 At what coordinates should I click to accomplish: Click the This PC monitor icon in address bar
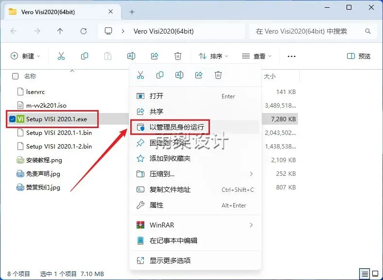[108, 31]
